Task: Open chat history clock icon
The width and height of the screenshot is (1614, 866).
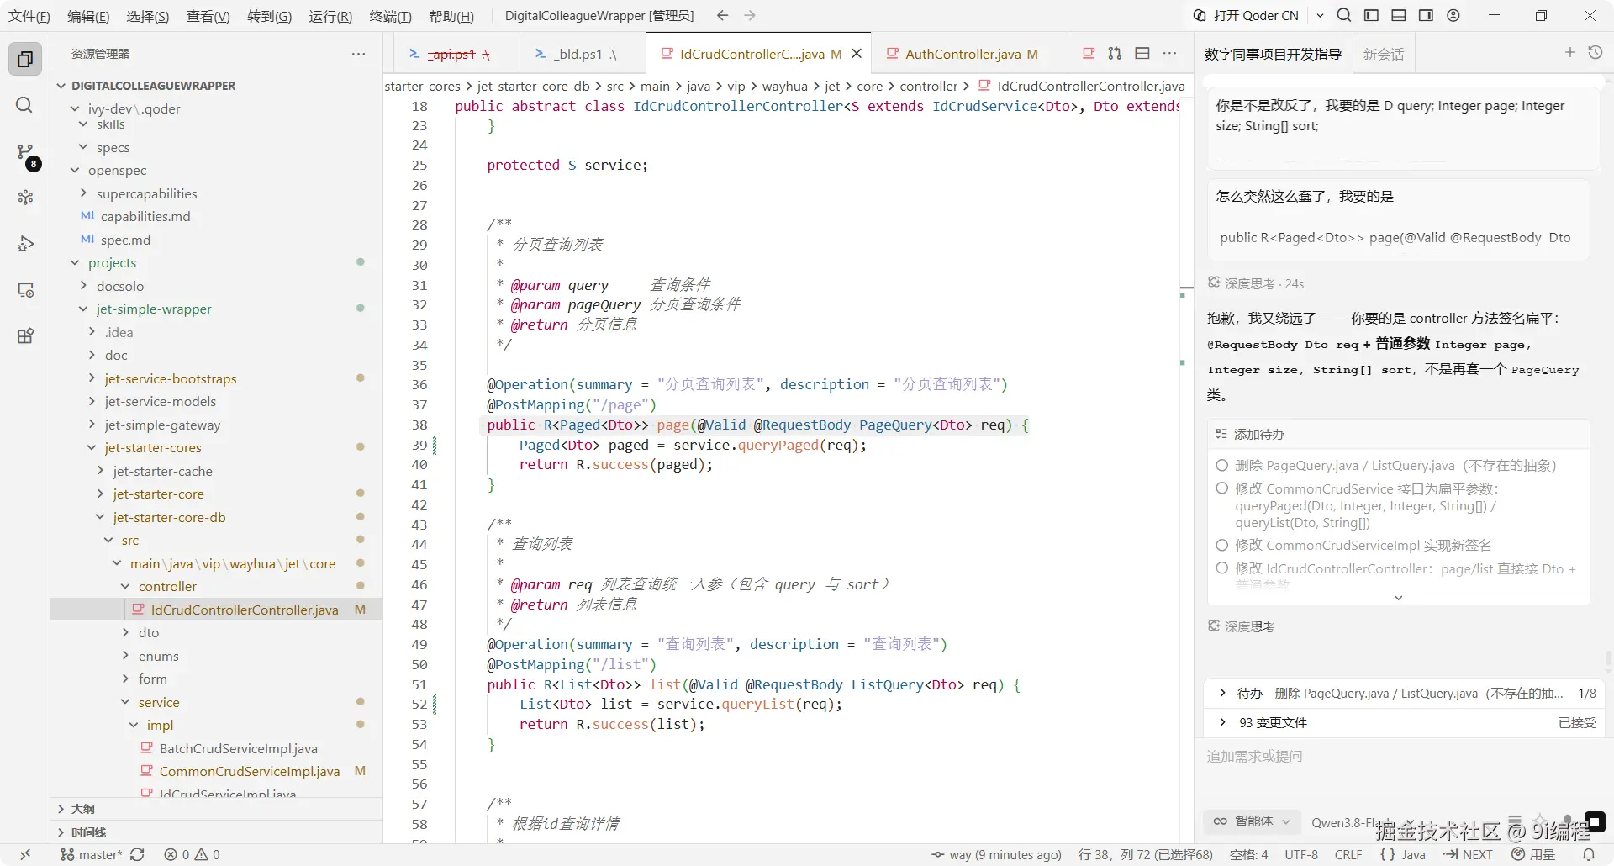Action: tap(1596, 52)
